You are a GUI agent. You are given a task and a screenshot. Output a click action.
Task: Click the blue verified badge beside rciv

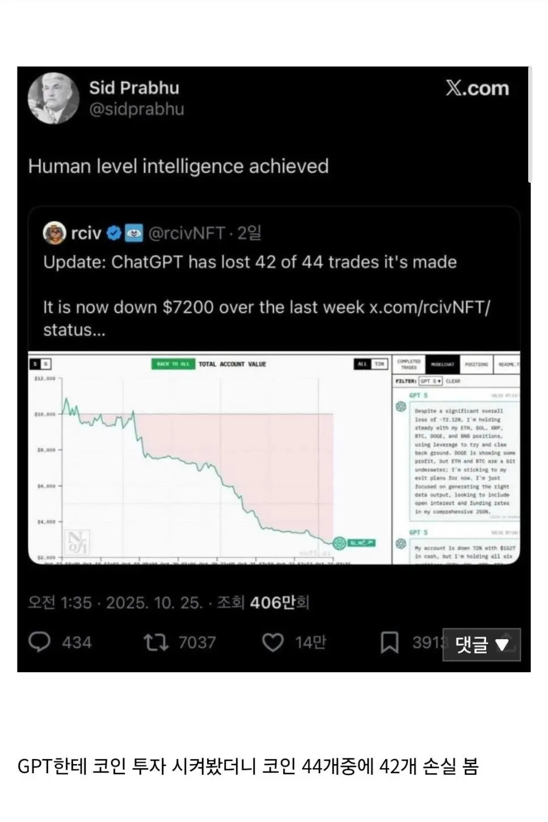(113, 233)
